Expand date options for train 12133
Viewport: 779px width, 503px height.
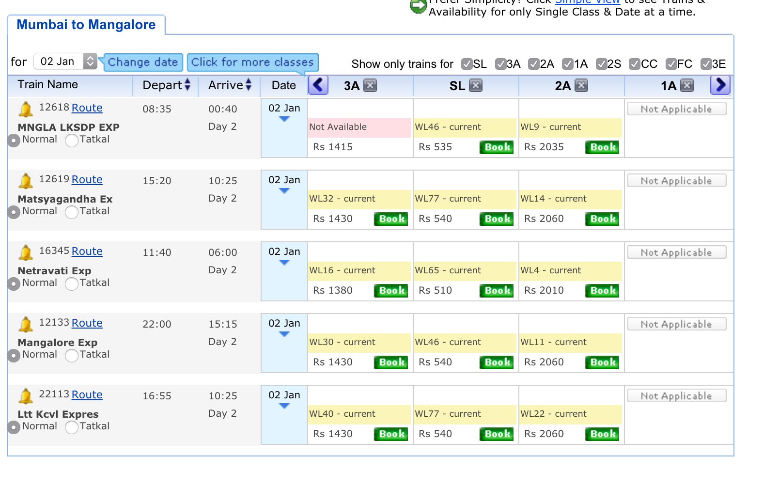(x=284, y=334)
